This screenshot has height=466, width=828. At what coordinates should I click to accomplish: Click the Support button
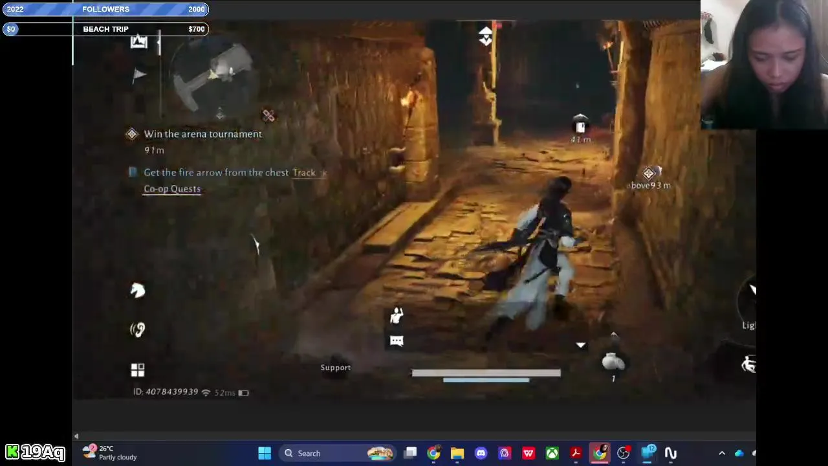pyautogui.click(x=336, y=368)
